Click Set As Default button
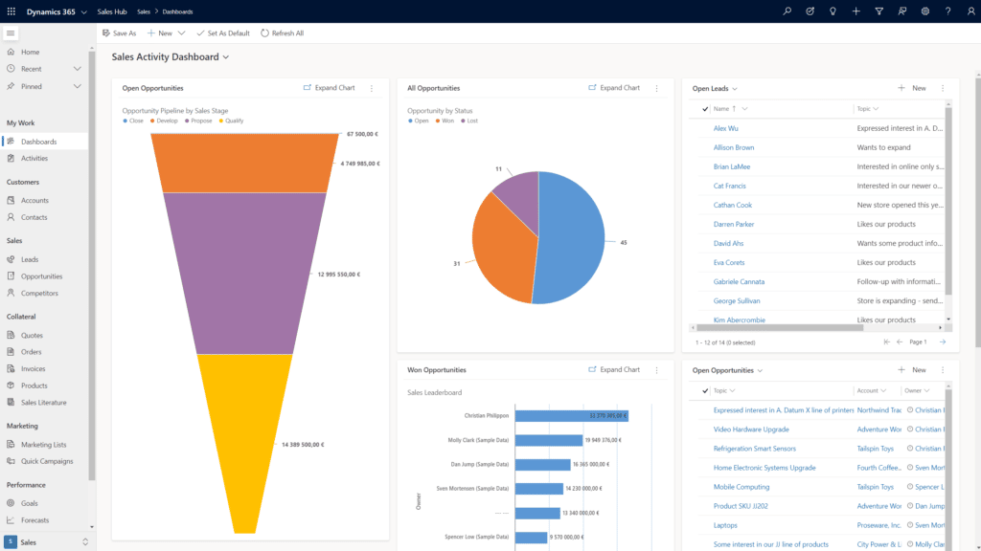The image size is (981, 551). click(222, 33)
